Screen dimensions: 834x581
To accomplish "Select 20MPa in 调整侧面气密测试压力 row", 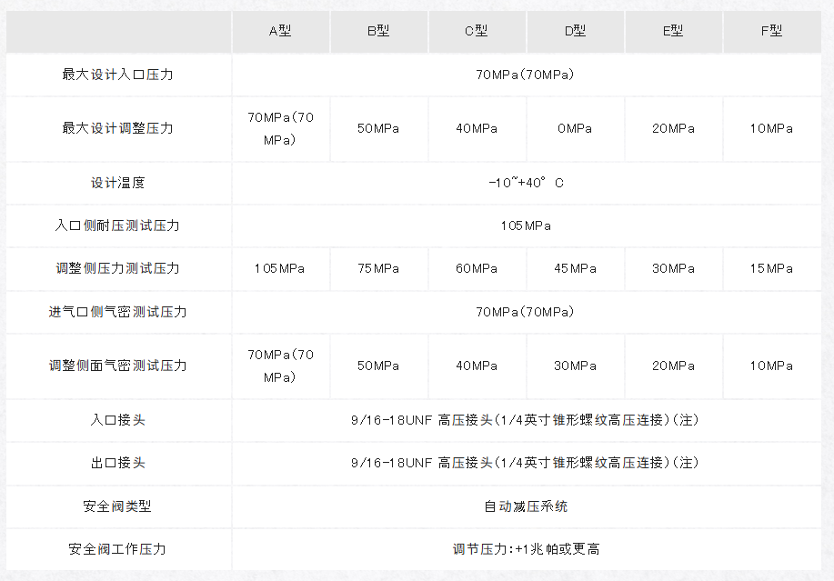I will (x=673, y=366).
